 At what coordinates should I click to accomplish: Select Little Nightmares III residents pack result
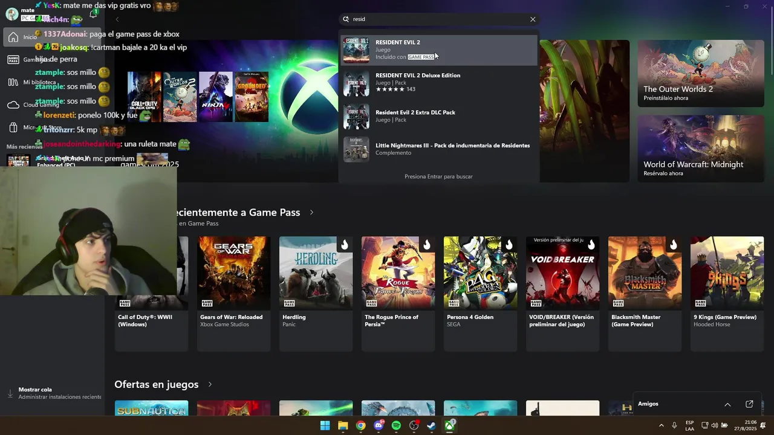coord(439,149)
